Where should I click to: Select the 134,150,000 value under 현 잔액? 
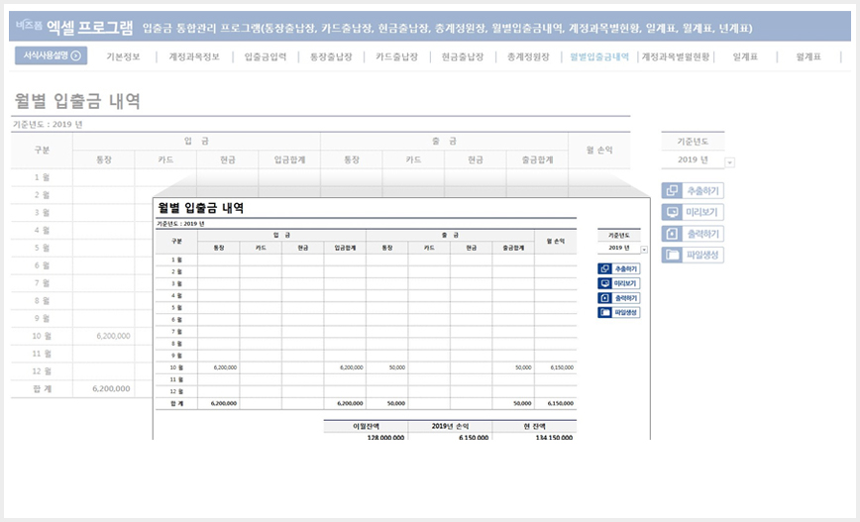[554, 437]
